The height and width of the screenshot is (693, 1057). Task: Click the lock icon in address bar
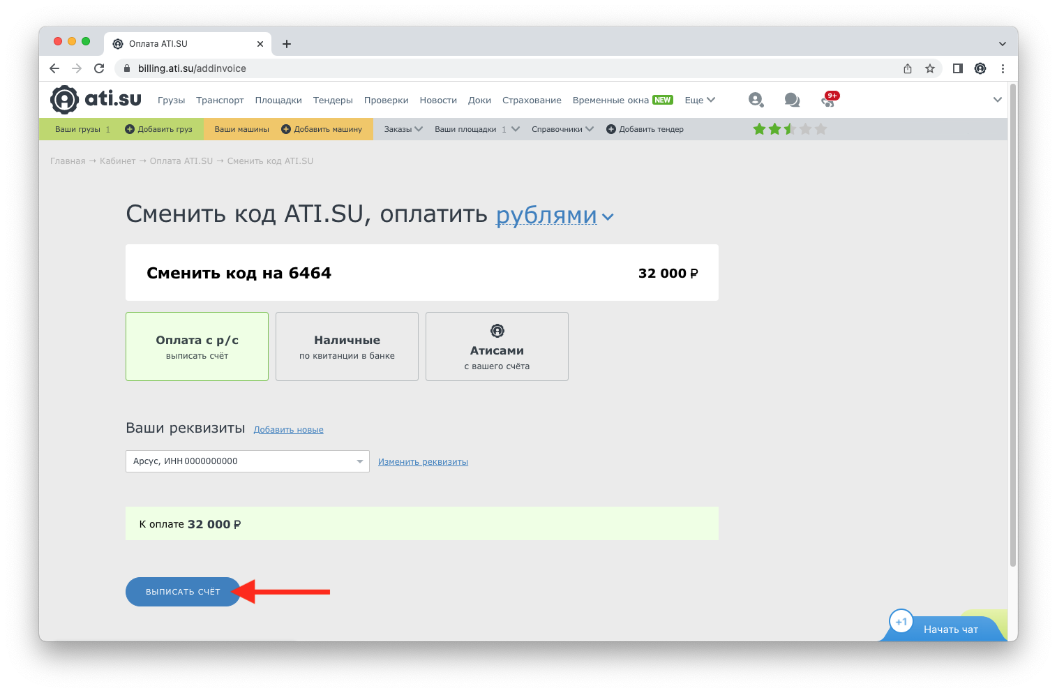coord(126,68)
